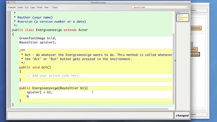The width and height of the screenshot is (217, 122).
Task: Select the Energieanzeige class box in background window
Action: pos(195,54)
